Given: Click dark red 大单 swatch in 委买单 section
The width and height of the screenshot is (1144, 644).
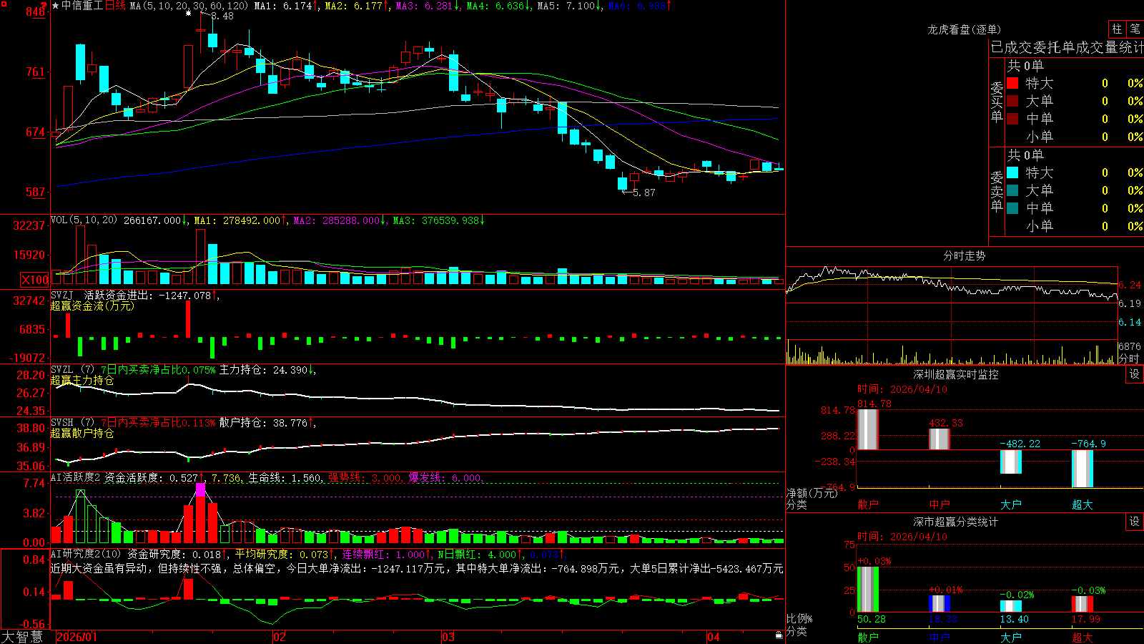Looking at the screenshot, I should point(1012,101).
